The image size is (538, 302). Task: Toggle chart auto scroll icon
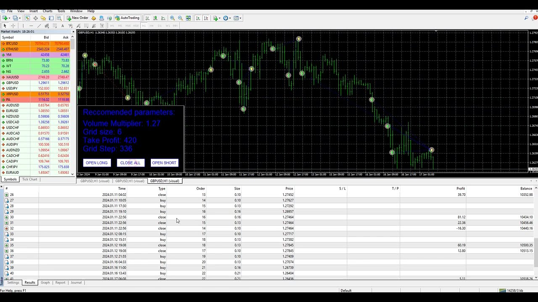pos(198,18)
